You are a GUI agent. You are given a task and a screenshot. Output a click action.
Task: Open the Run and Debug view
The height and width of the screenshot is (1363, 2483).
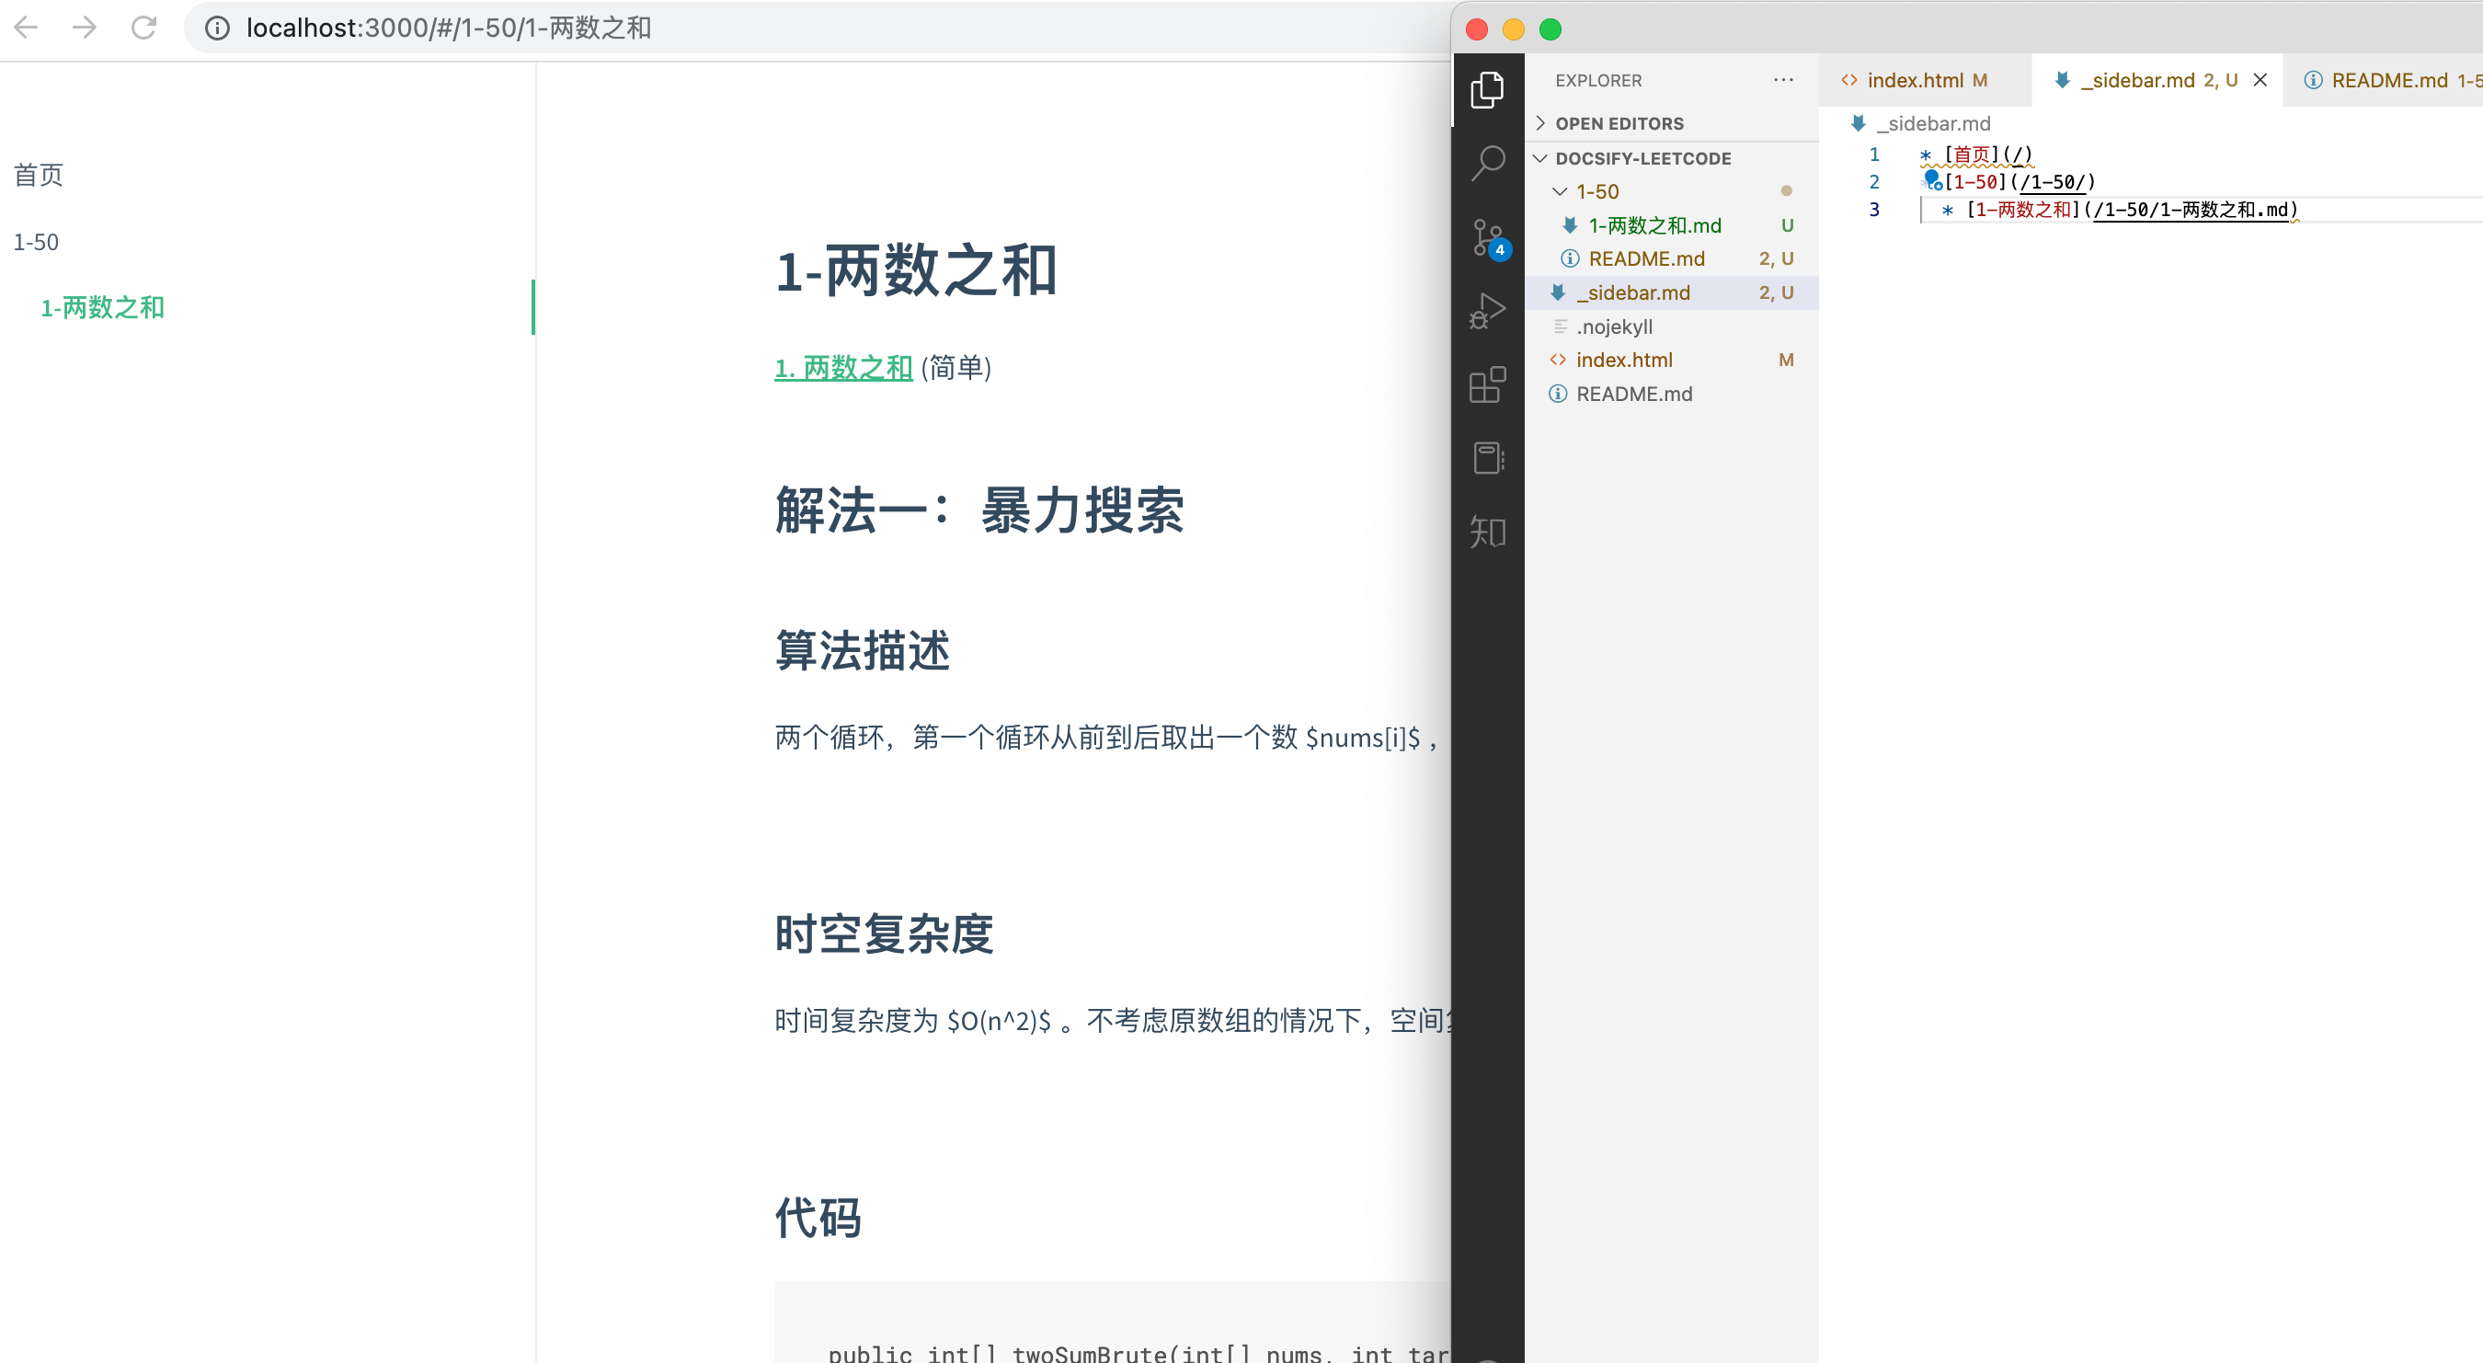1487,312
